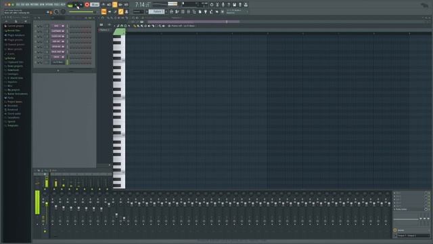Viewport: 433px width, 244px height.
Task: Toggle the mute LED of the first channel
Action: 35,26
